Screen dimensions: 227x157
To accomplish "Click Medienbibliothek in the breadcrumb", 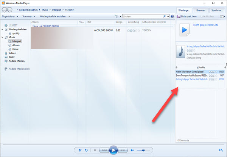I will [x=28, y=10].
